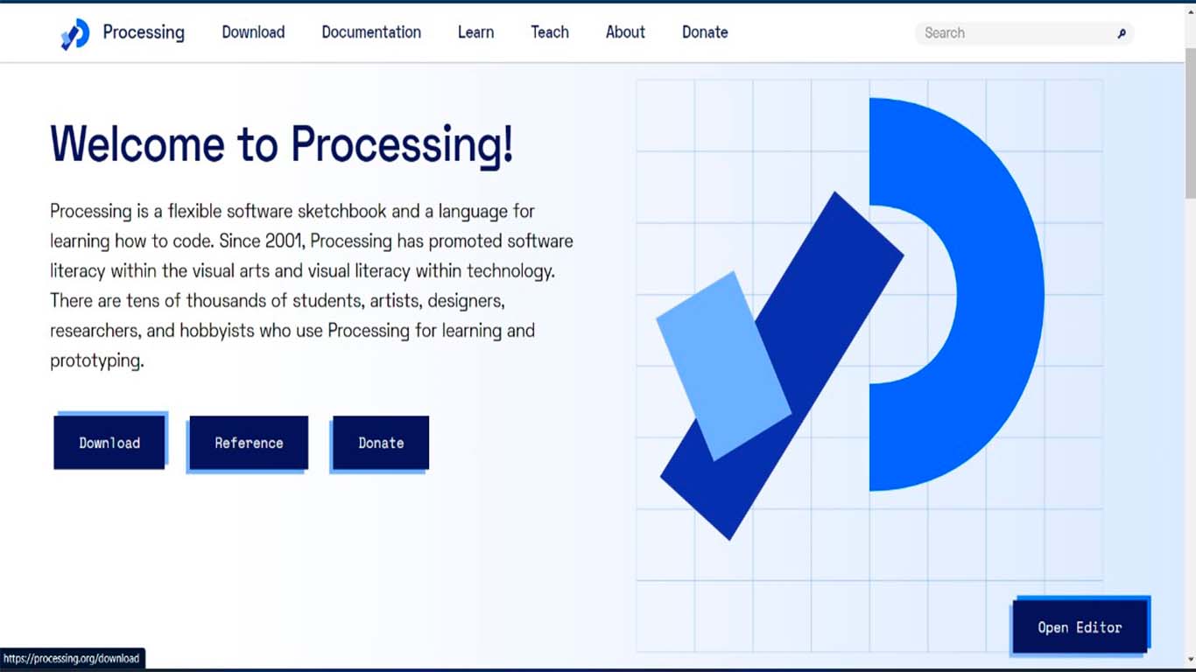The image size is (1196, 672).
Task: Click the Processing site name link
Action: [x=144, y=32]
